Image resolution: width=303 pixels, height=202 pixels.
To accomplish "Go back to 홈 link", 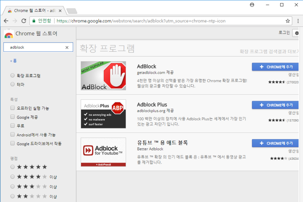I will click(x=13, y=61).
